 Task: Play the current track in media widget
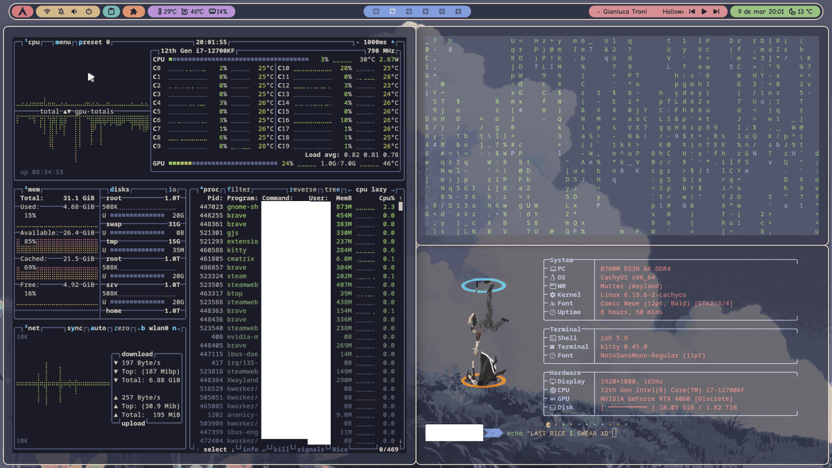coord(704,12)
